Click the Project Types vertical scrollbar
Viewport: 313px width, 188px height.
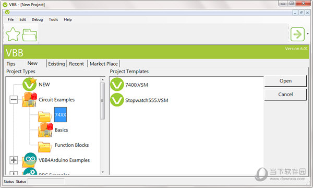click(103, 126)
